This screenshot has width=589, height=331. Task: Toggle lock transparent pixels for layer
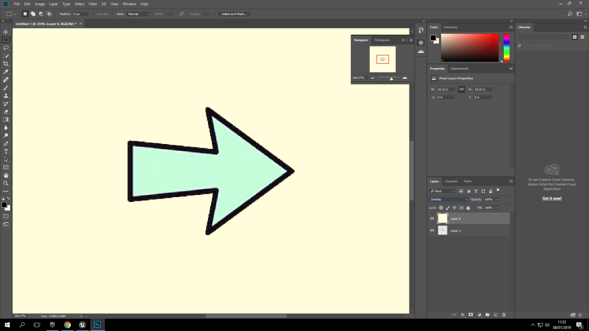tap(441, 207)
